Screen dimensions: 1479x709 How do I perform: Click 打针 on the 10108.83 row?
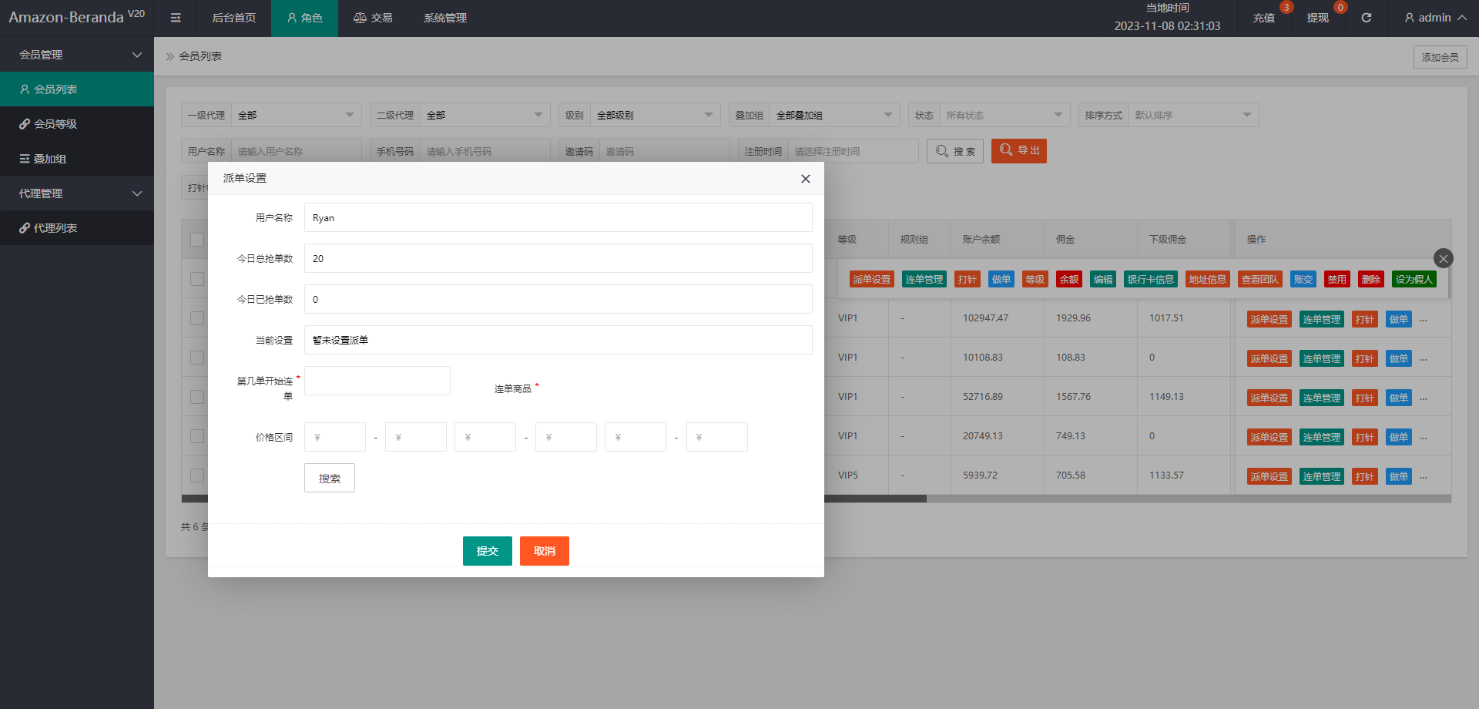click(x=1365, y=358)
